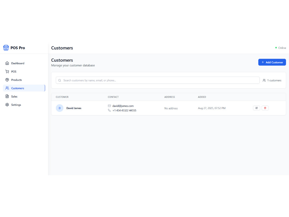
Task: Navigate to Products menu item
Action: [x=24, y=80]
